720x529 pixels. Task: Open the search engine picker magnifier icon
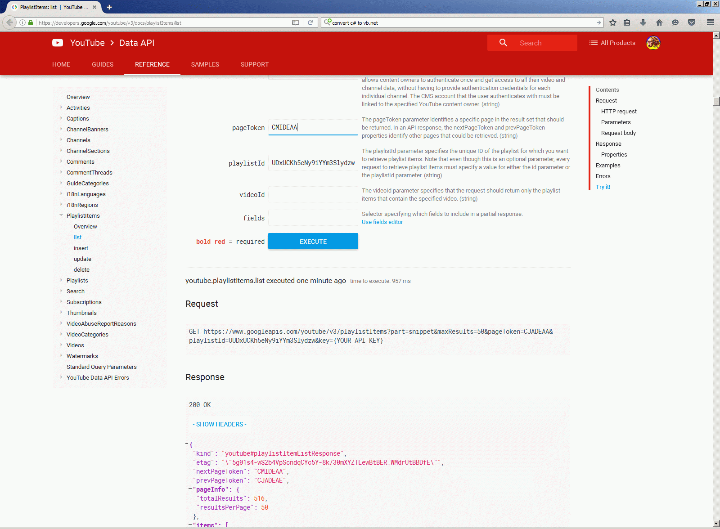click(328, 22)
